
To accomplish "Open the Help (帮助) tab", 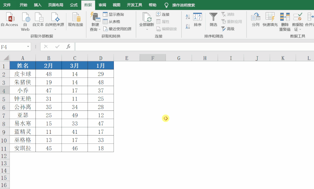I will click(152, 5).
